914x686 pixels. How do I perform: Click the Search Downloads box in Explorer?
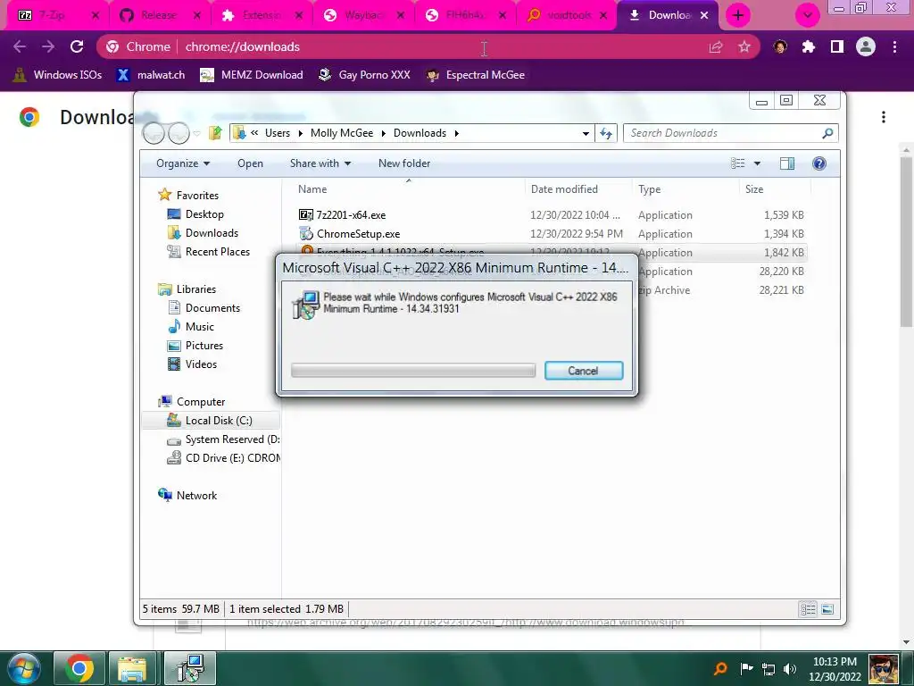click(731, 133)
